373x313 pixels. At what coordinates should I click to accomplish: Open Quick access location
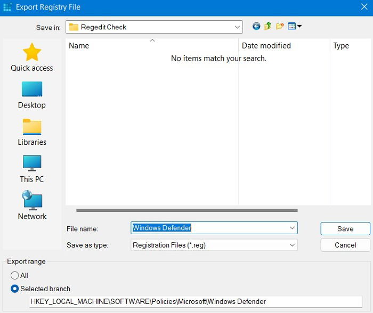[x=32, y=57]
